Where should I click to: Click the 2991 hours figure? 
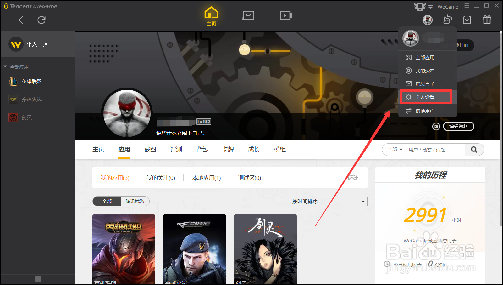tap(425, 215)
